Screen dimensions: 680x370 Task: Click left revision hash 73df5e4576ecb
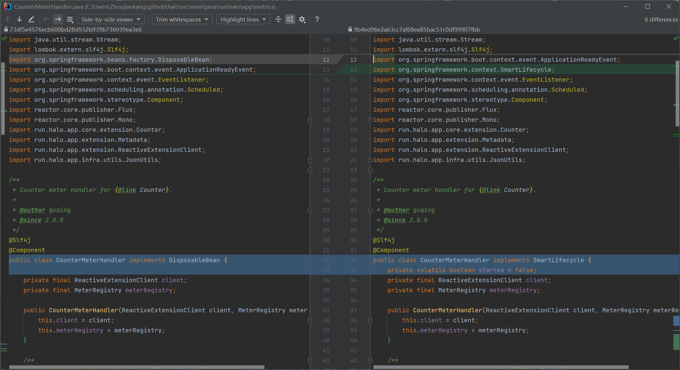pyautogui.click(x=76, y=29)
